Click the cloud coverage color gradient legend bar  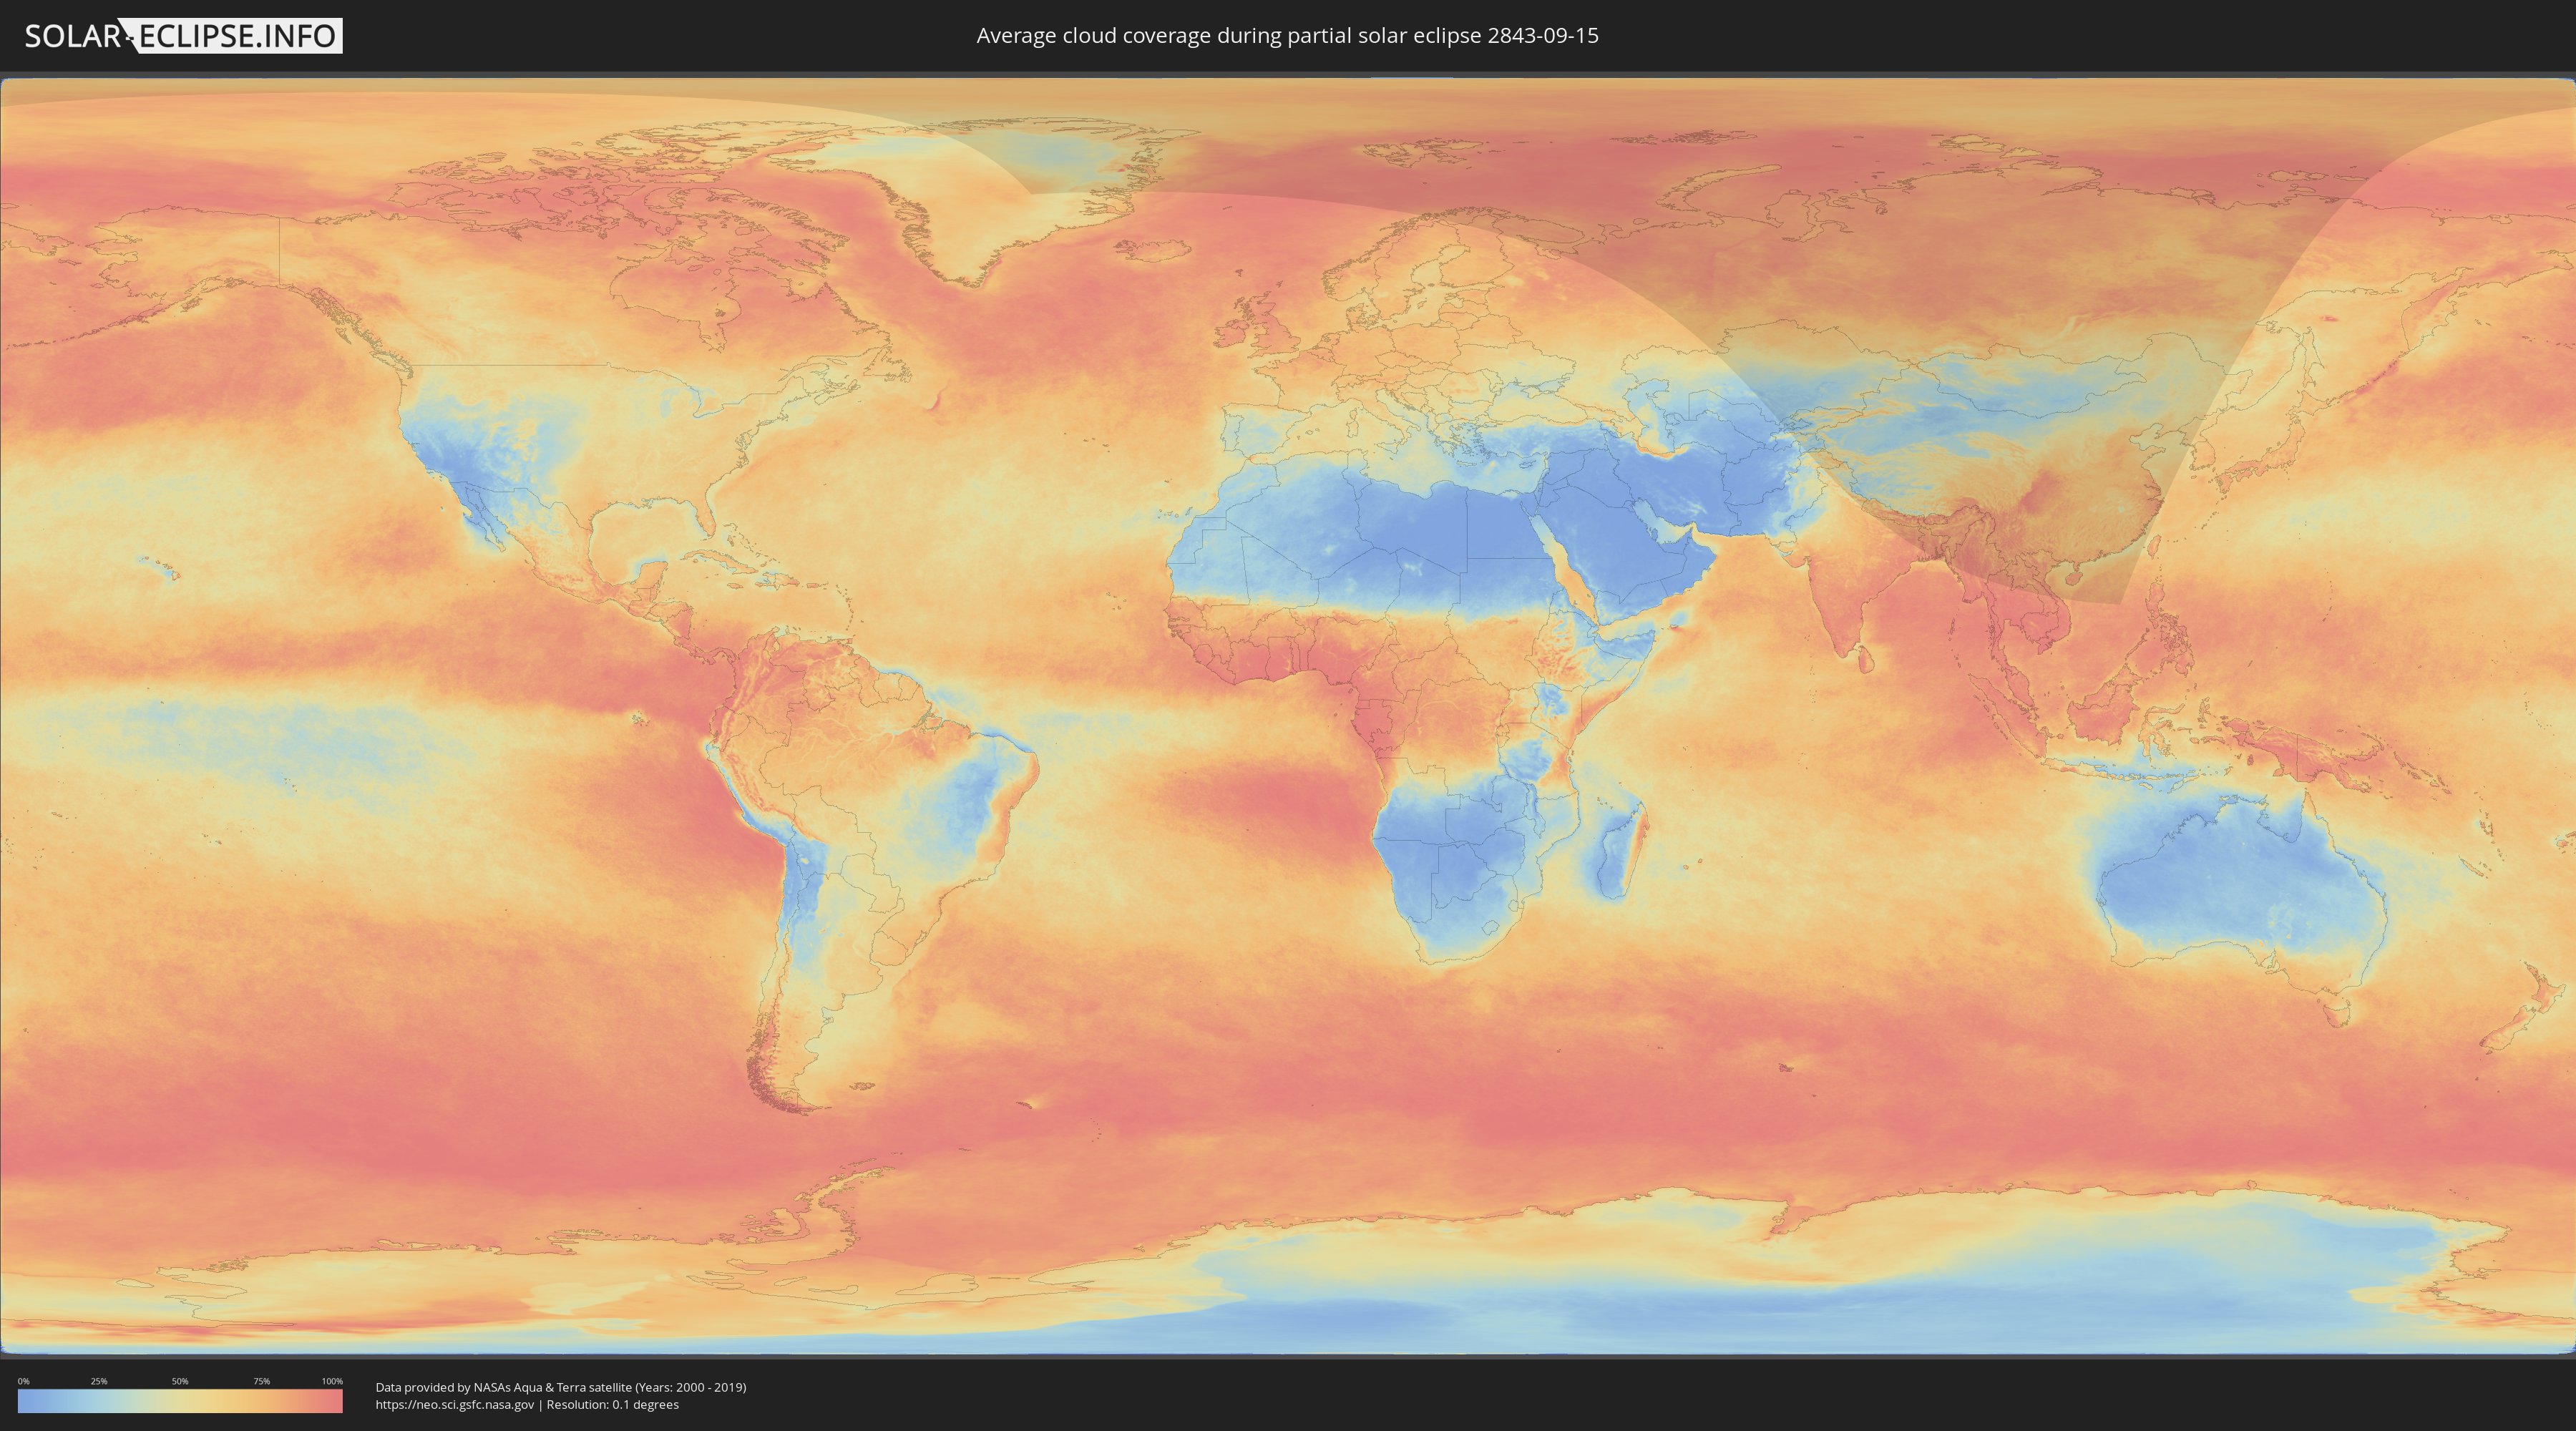tap(180, 1401)
